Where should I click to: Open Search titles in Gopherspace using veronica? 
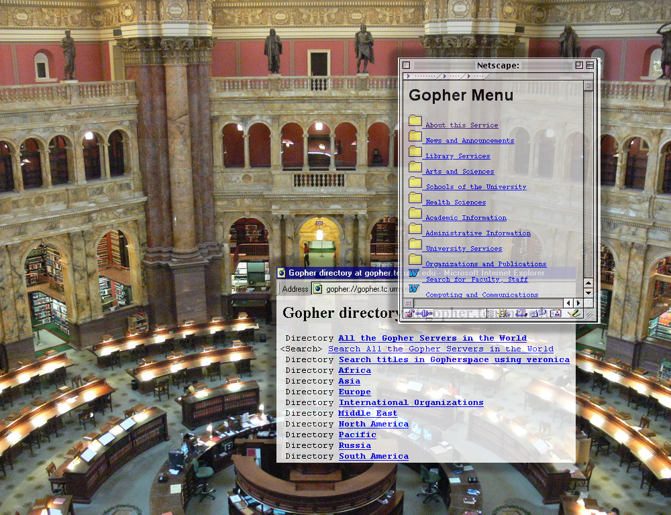454,359
